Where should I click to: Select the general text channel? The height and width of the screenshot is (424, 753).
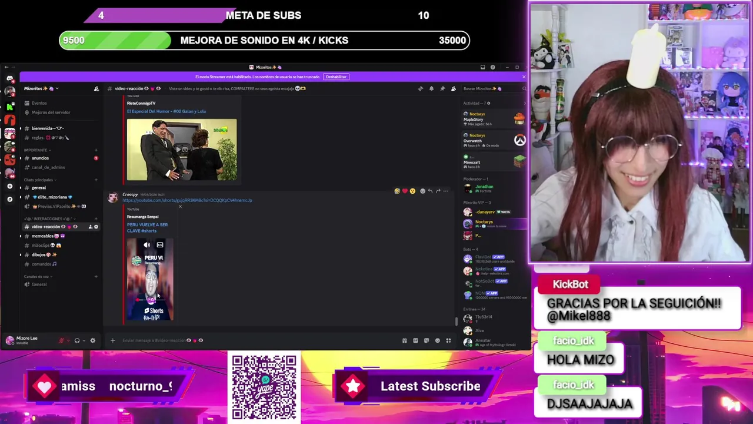tap(61, 188)
